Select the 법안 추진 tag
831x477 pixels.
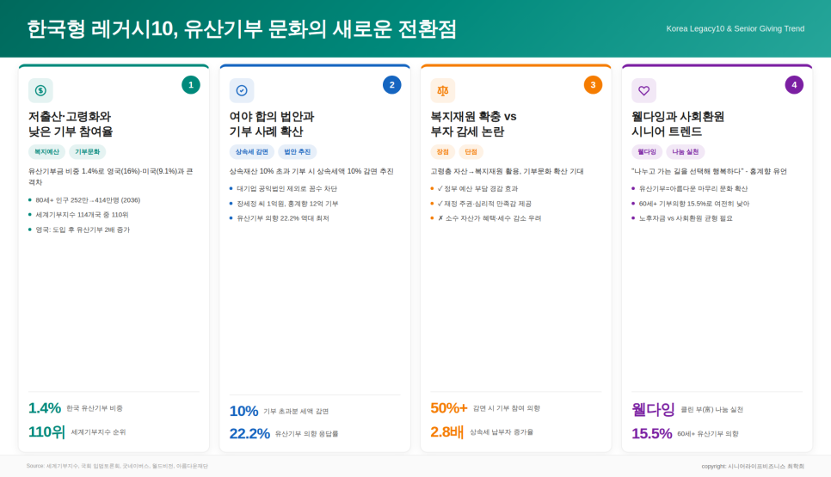[x=298, y=151]
